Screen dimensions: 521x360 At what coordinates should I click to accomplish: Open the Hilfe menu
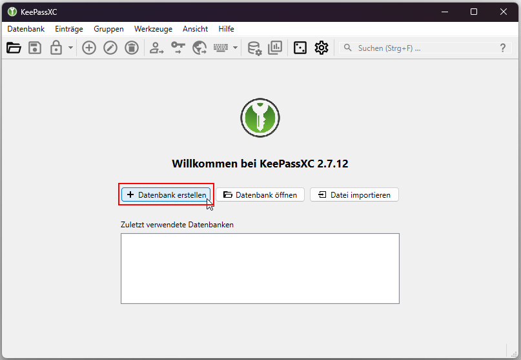tap(226, 29)
